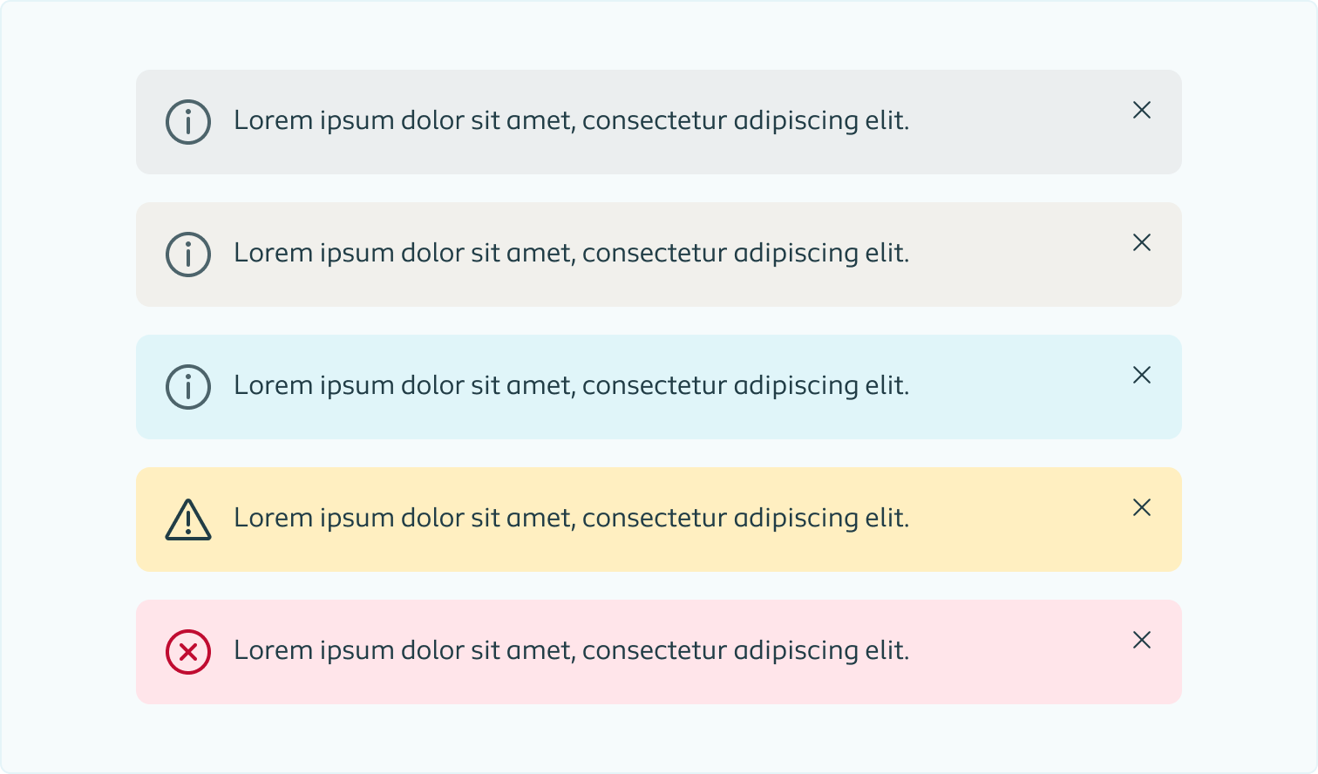Screen dimensions: 1318x774
Task: Click the Lorem ipsum text in the red alert
Action: [572, 650]
